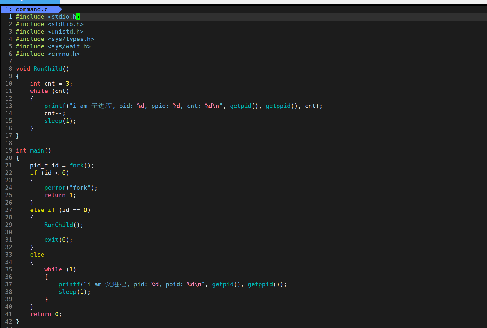Click 'perror("fork");' call
This screenshot has width=487, height=328.
point(71,188)
